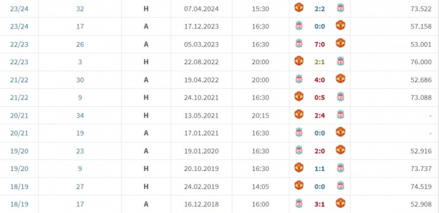The width and height of the screenshot is (439, 213).
Task: Open 22/23 season link in 05.03.2023 row
Action: (x=19, y=44)
